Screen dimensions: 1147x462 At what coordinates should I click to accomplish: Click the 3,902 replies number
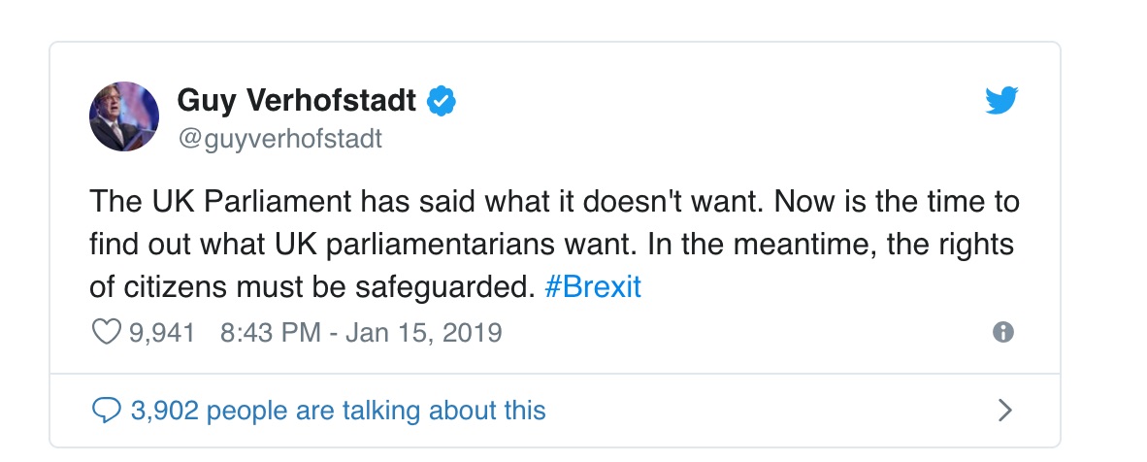coord(165,411)
